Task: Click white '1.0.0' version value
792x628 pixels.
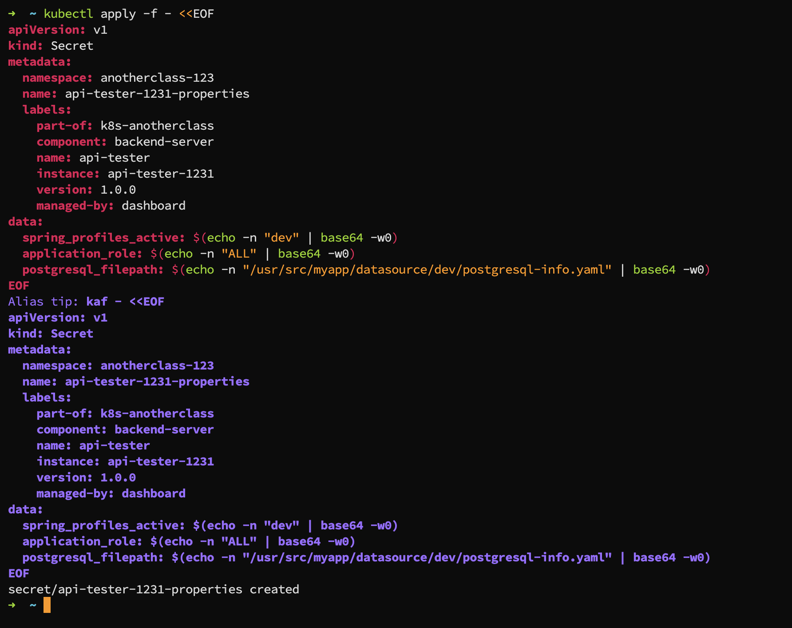Action: click(x=118, y=190)
